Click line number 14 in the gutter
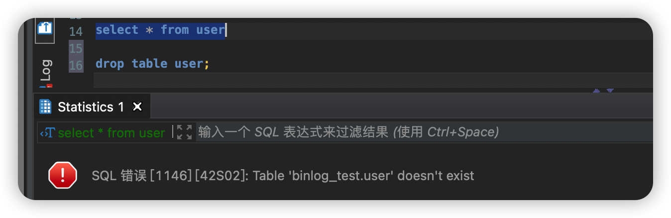Image resolution: width=671 pixels, height=218 pixels. point(76,31)
